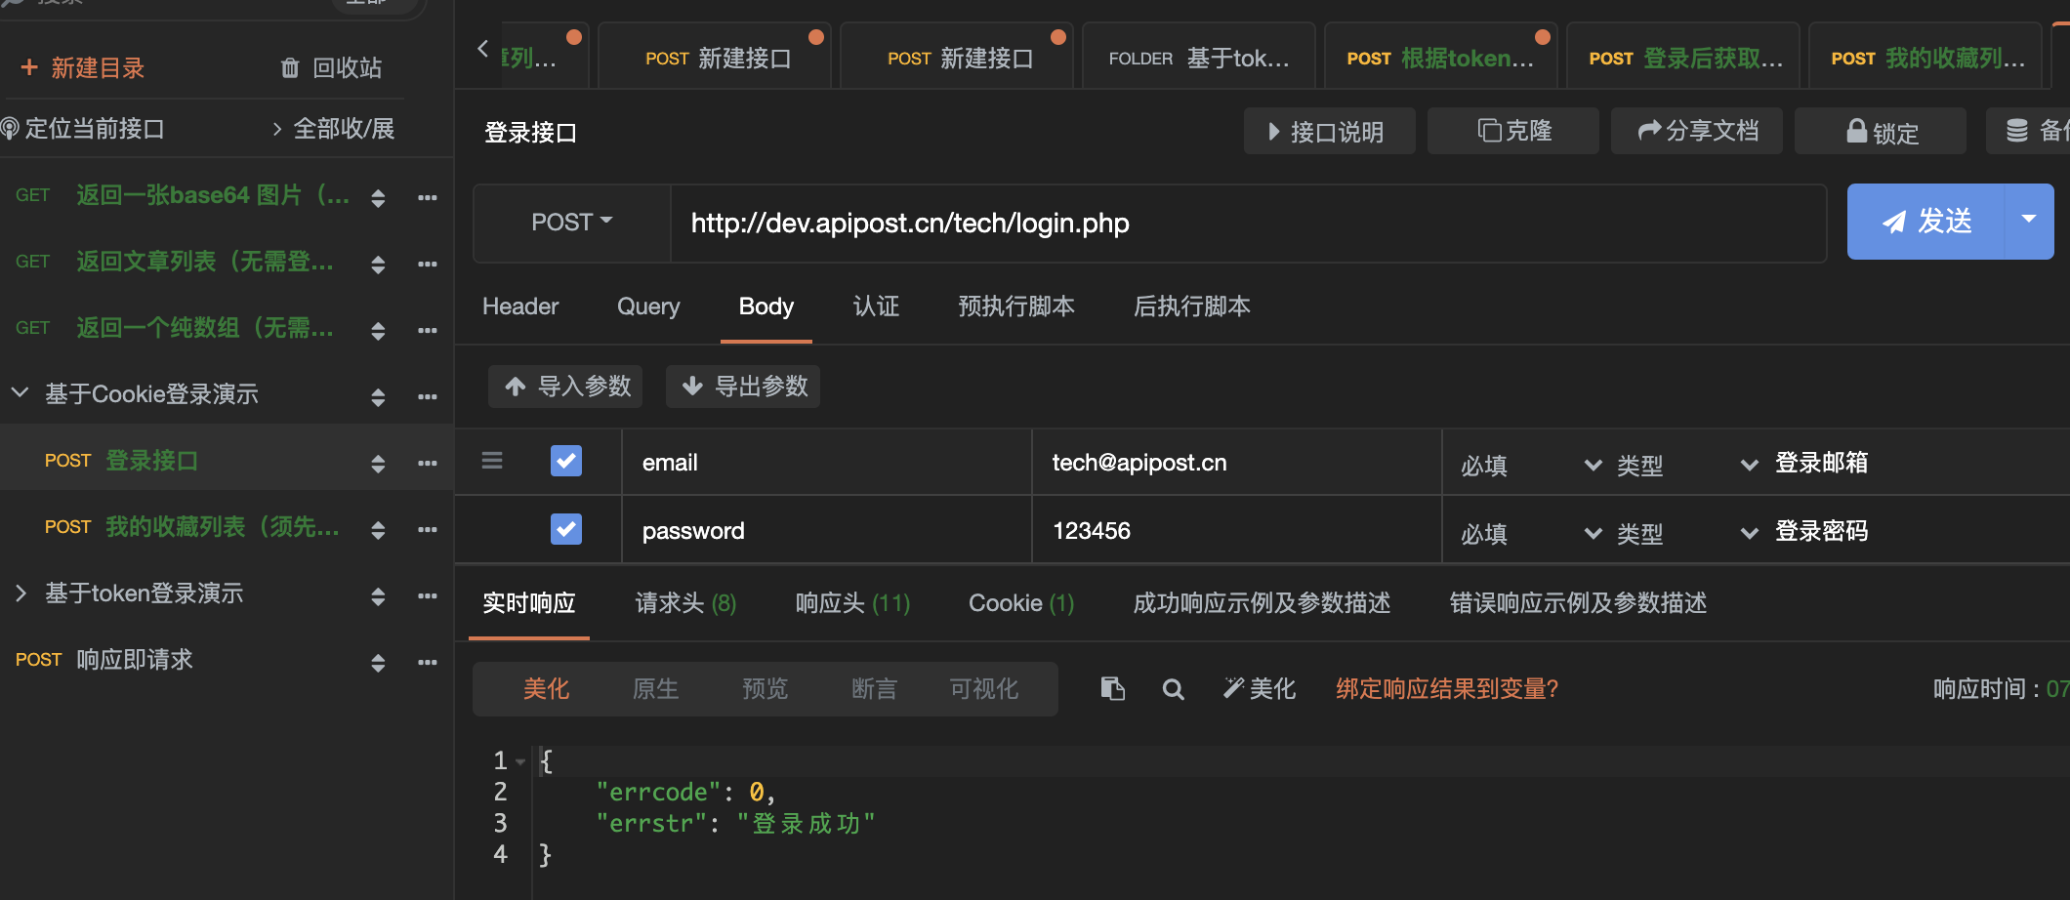Open the Cookie (1) tab
The height and width of the screenshot is (900, 2070).
(x=1021, y=603)
